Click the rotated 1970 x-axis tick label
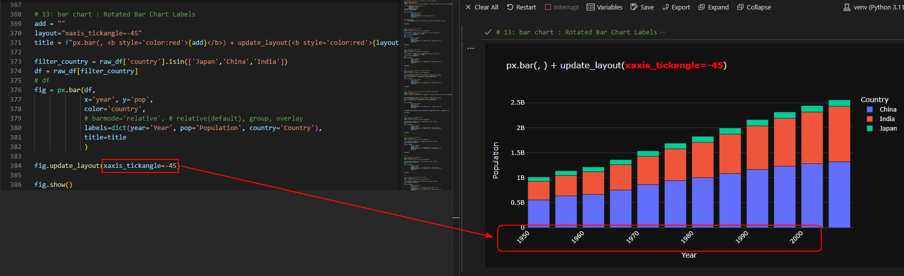The height and width of the screenshot is (276, 904). (x=632, y=237)
